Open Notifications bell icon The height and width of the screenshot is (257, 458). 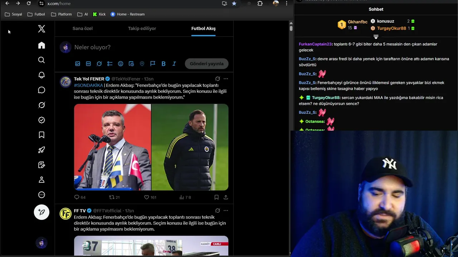(42, 75)
